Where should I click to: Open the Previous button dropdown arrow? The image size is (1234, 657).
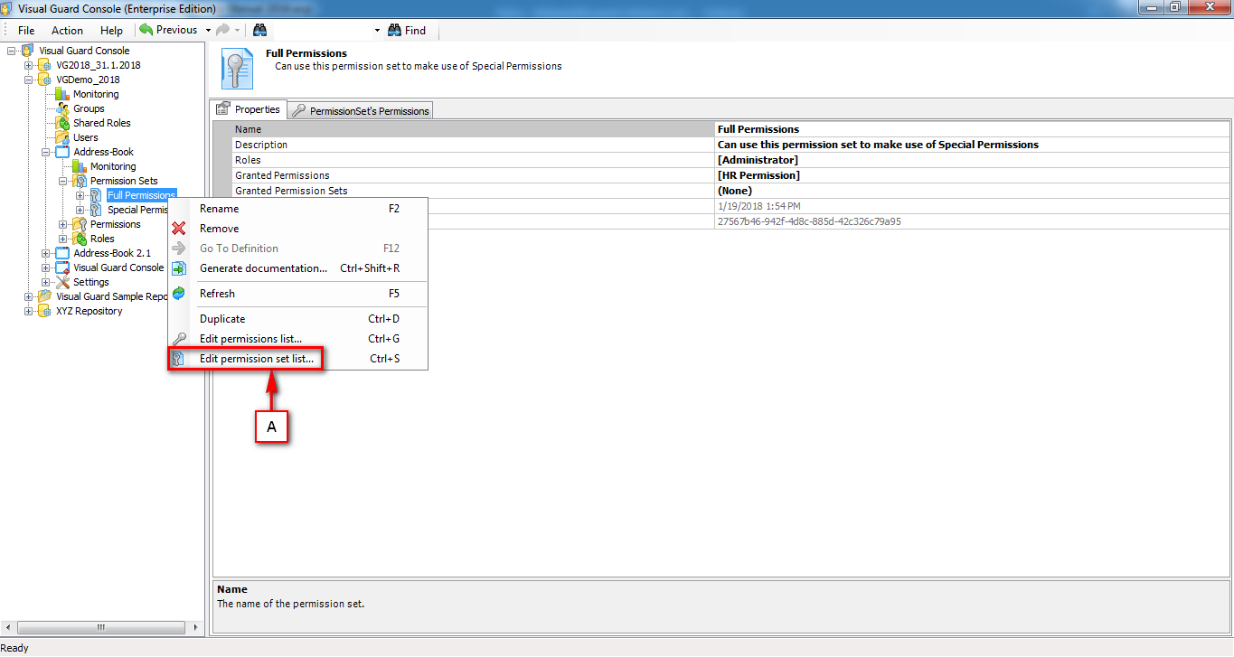[208, 30]
